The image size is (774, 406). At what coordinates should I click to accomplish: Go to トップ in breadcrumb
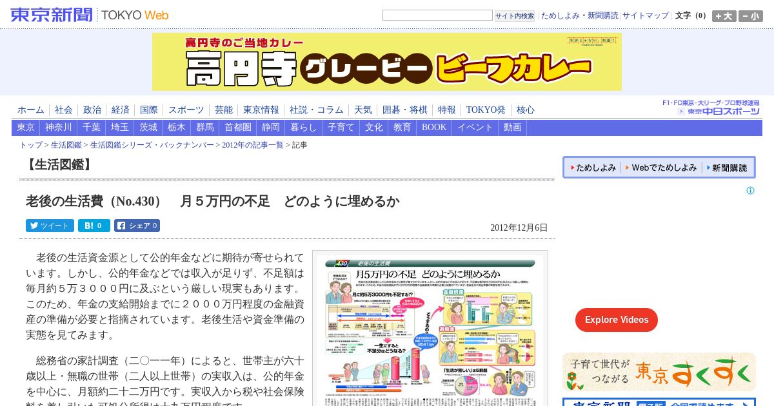click(31, 145)
